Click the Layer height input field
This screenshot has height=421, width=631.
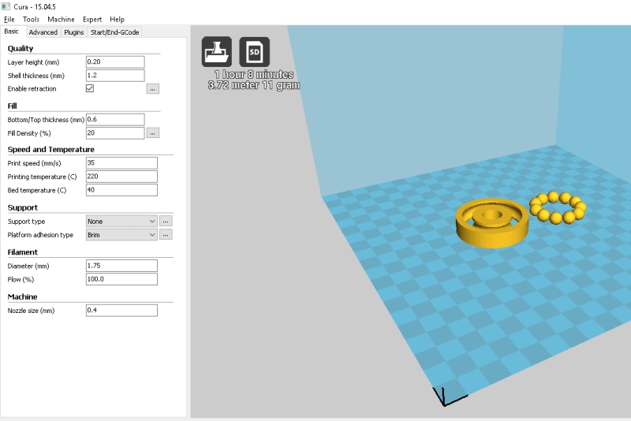tap(115, 62)
